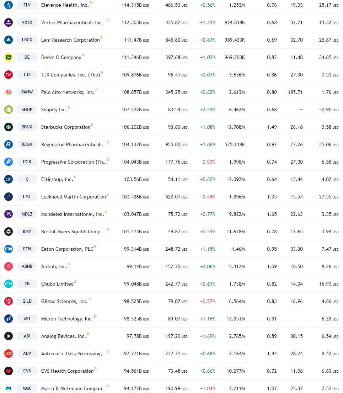The height and width of the screenshot is (393, 343).
Task: Click the Progressive Corporation logo icon
Action: pyautogui.click(x=9, y=162)
